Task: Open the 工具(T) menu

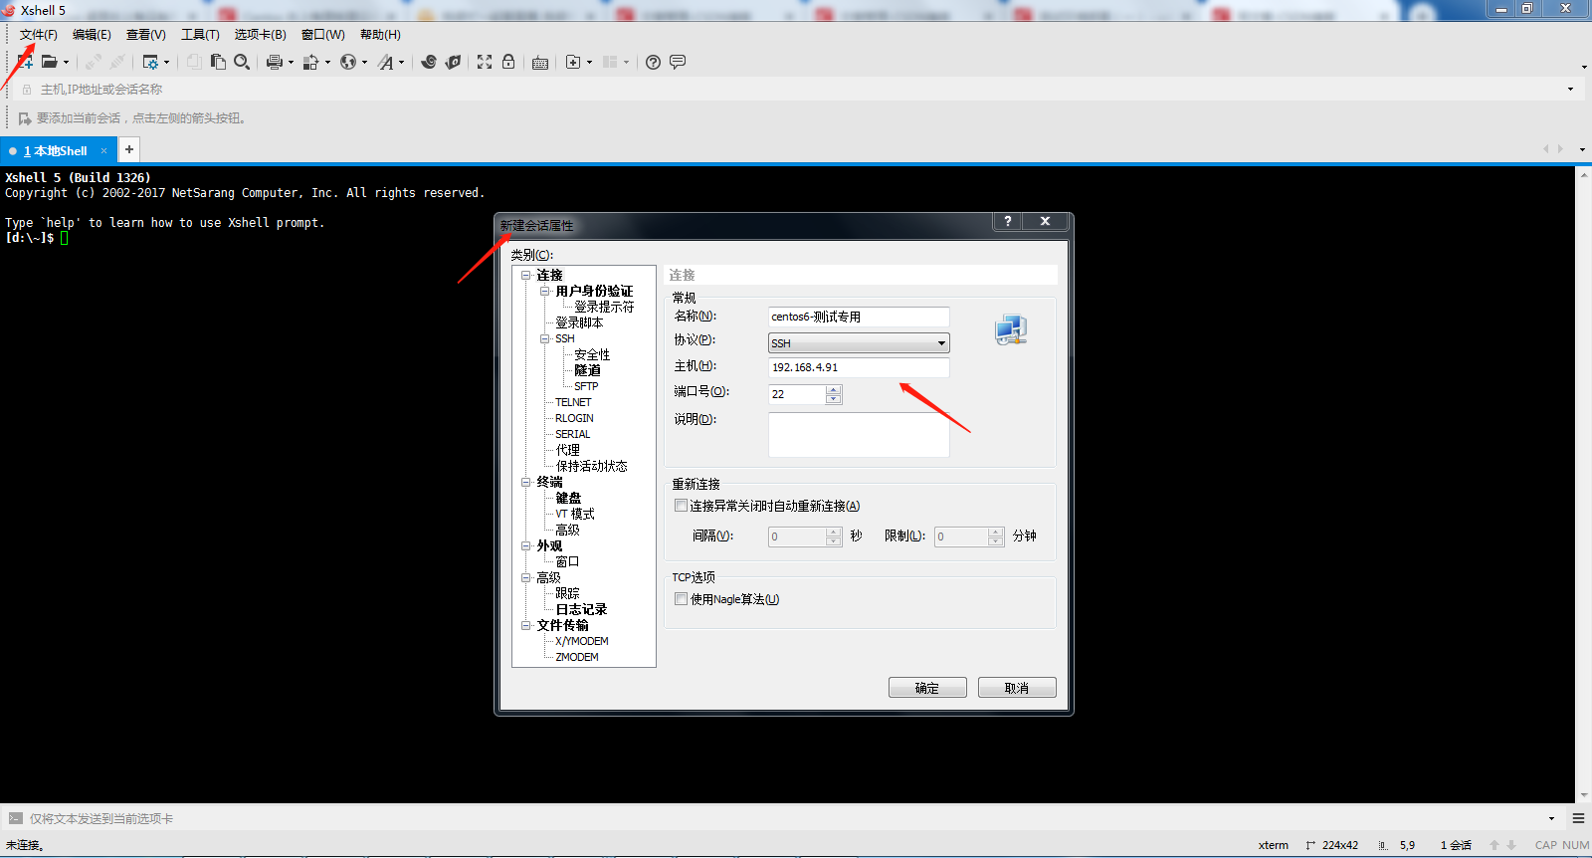Action: pos(200,35)
